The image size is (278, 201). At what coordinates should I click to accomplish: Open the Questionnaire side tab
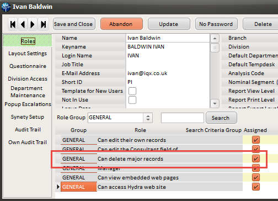(28, 66)
